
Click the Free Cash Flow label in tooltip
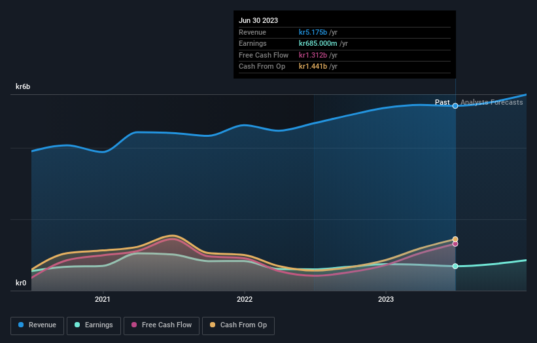click(x=264, y=55)
